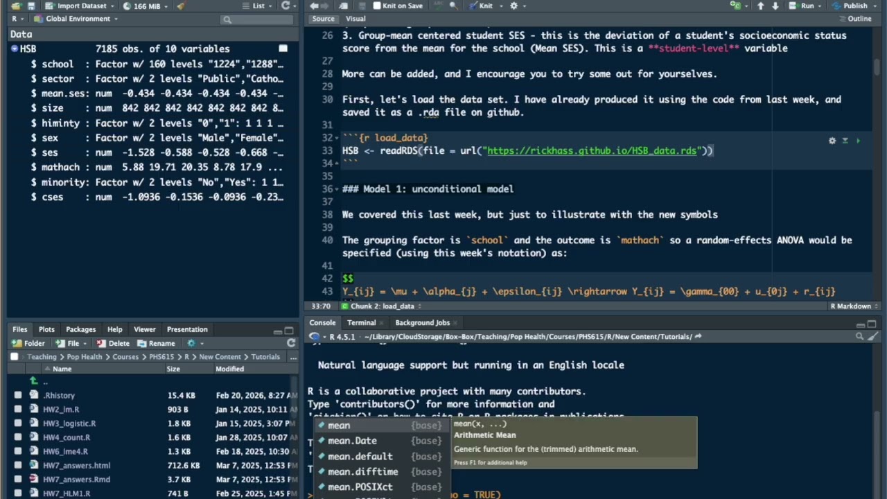Click the refresh environment icon
887x499 pixels.
286,6
